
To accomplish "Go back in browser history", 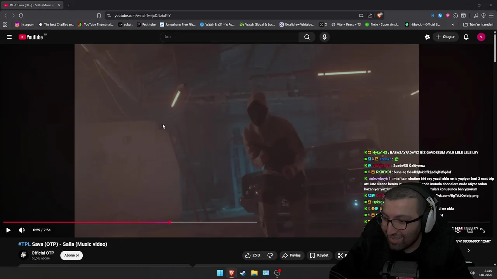I will (x=5, y=15).
